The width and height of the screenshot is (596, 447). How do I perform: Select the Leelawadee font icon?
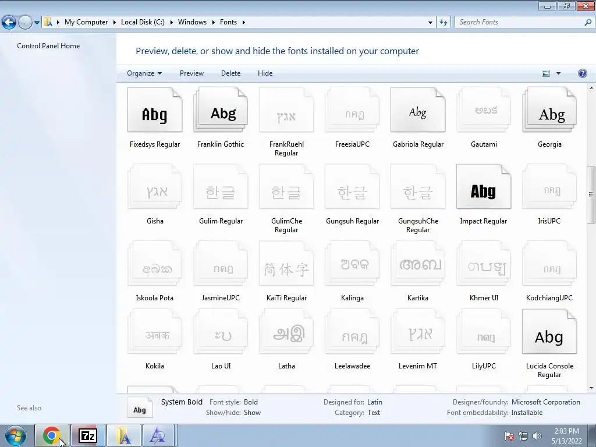(352, 331)
